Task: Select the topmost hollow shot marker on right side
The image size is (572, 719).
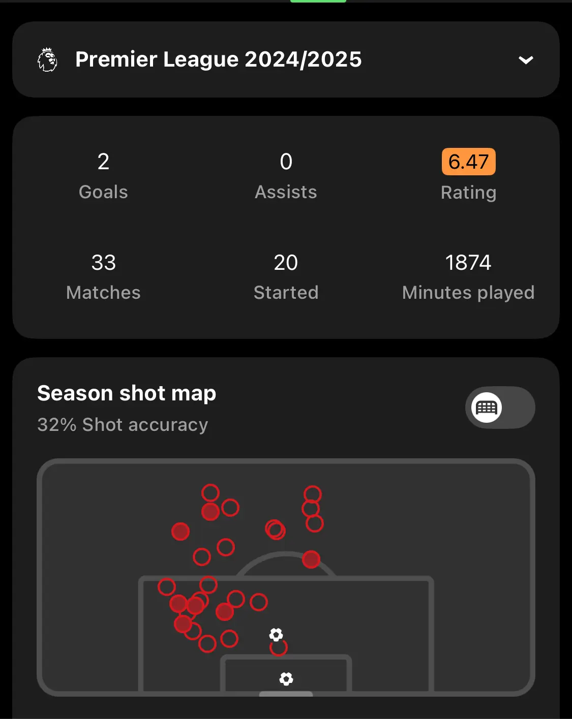Action: [313, 494]
